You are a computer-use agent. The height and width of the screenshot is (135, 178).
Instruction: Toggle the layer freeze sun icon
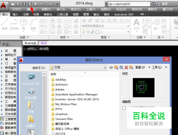(x=88, y=32)
